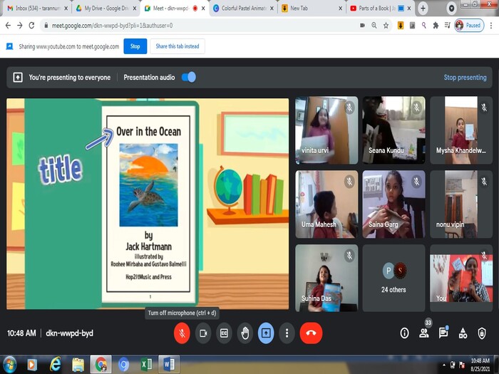This screenshot has width=499, height=374.
Task: Toggle Presentation audio switch
Action: (x=189, y=77)
